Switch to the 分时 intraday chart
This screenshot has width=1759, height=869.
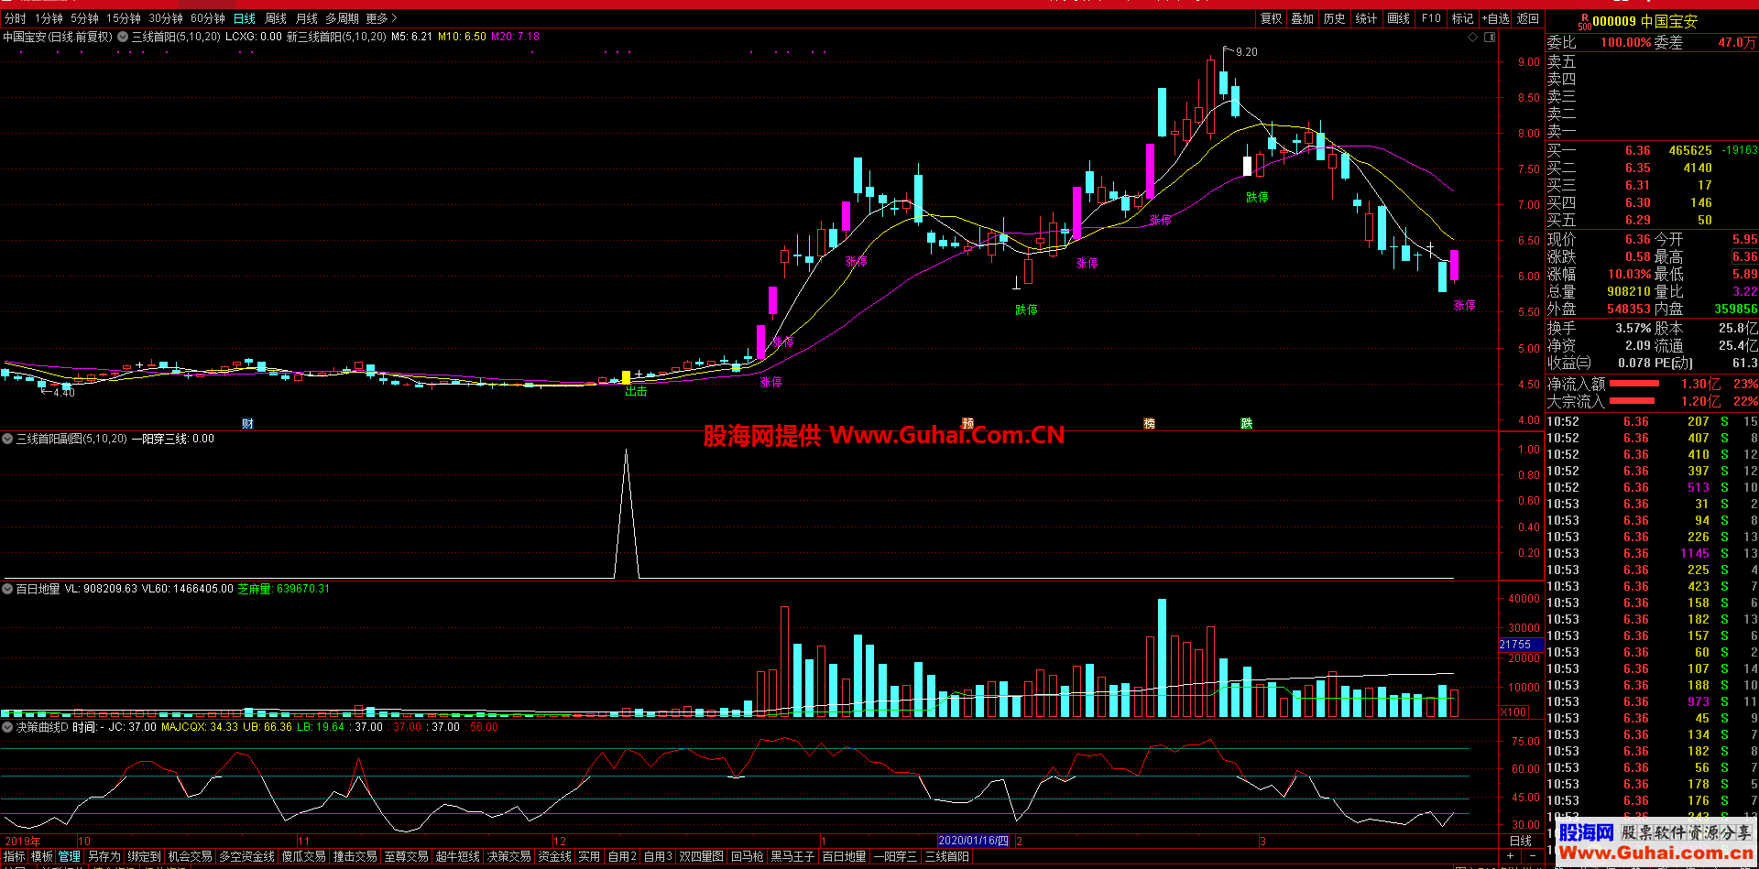click(16, 18)
